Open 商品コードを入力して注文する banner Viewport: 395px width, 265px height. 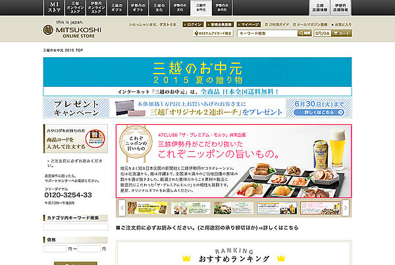(x=75, y=139)
